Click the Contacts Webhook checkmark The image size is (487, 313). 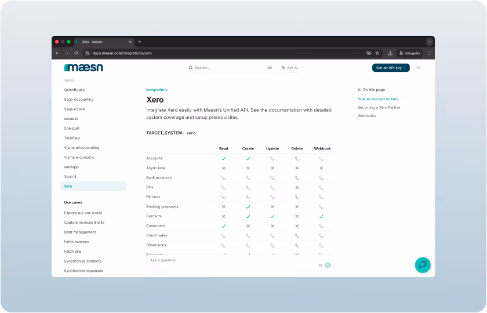coord(321,216)
